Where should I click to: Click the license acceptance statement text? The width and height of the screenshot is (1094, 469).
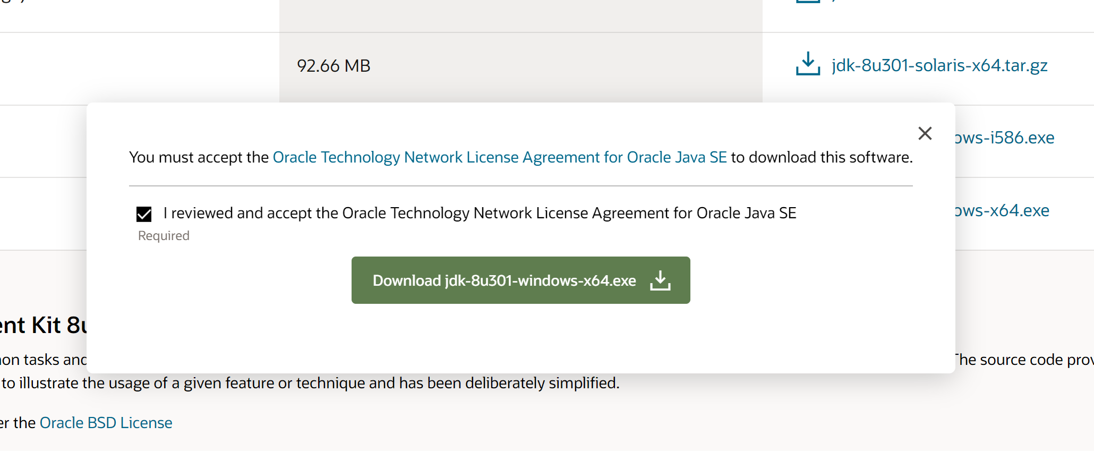point(480,213)
